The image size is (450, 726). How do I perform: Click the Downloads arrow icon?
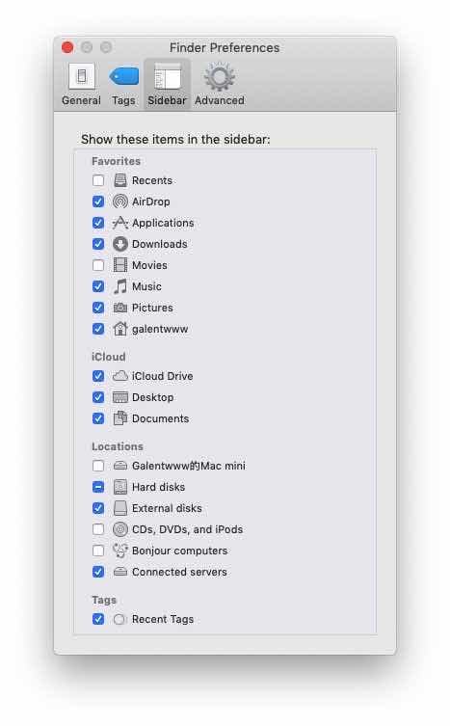[x=120, y=244]
